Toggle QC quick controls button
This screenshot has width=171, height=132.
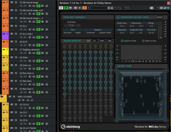161,8
